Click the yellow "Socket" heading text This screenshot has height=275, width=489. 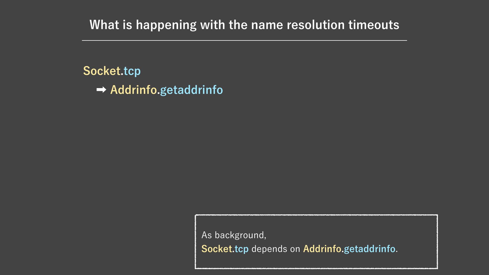(102, 71)
